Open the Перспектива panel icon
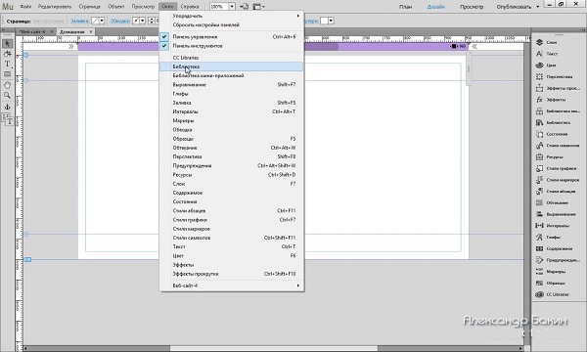Viewport: 587px width, 352px height. (x=539, y=76)
